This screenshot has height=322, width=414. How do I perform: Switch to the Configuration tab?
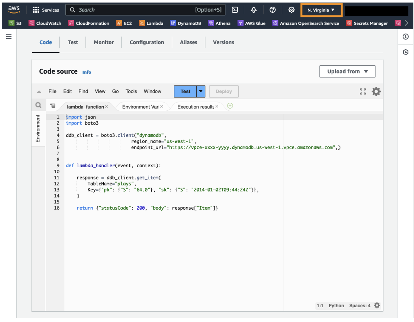(x=147, y=42)
